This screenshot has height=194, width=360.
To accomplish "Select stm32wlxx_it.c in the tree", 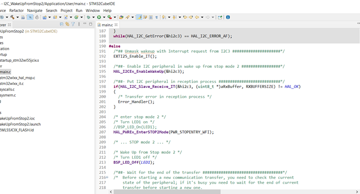I will tap(12, 83).
